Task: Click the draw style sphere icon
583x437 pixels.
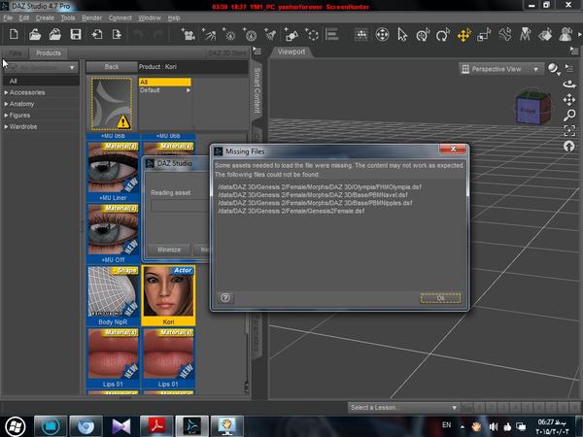Action: 554,69
